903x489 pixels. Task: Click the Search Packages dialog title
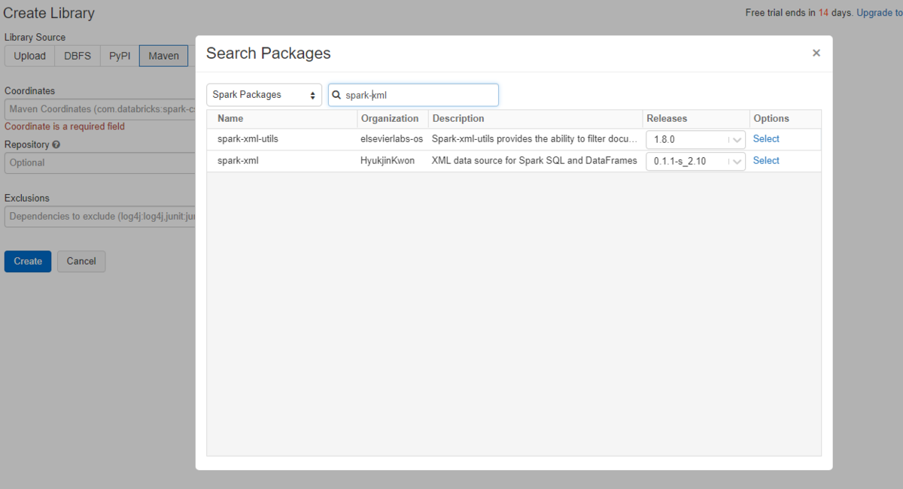(x=269, y=53)
